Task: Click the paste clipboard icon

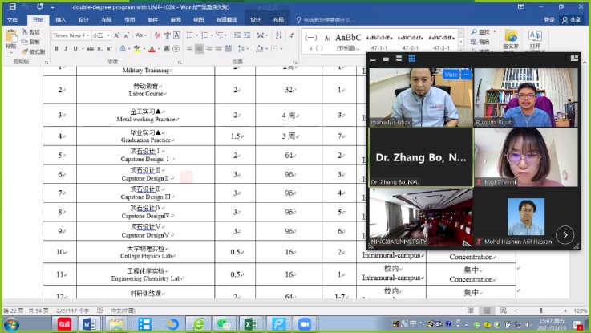Action: click(x=10, y=36)
